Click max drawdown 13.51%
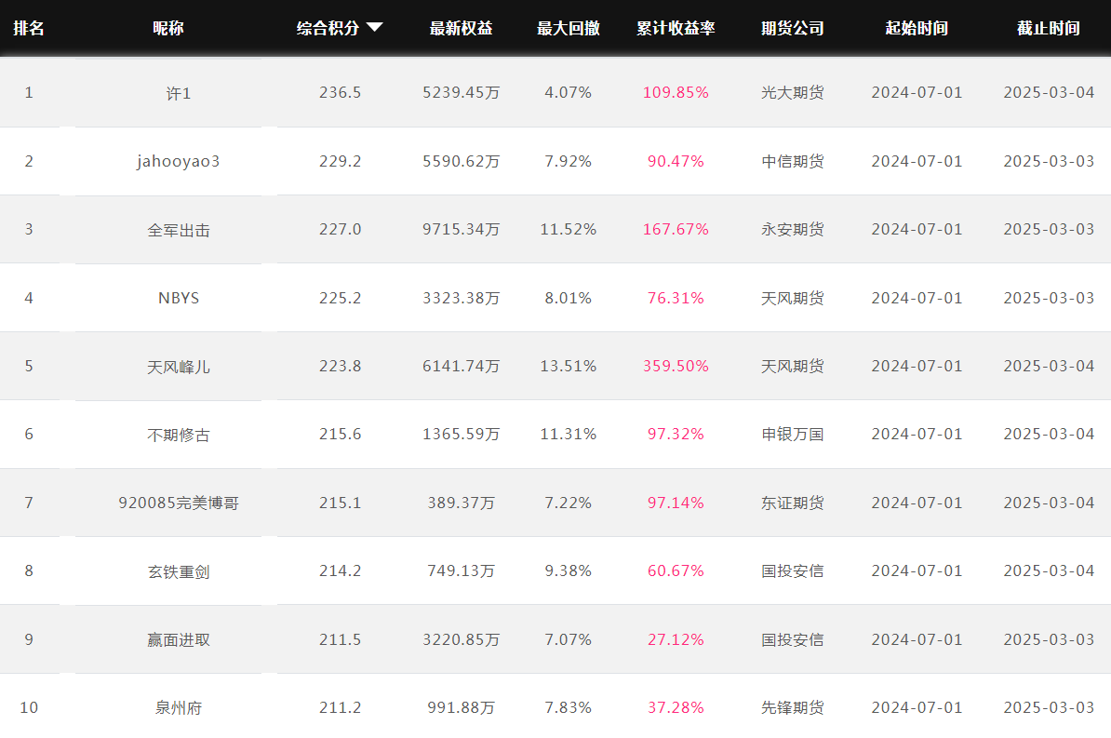The image size is (1111, 738). click(x=569, y=366)
